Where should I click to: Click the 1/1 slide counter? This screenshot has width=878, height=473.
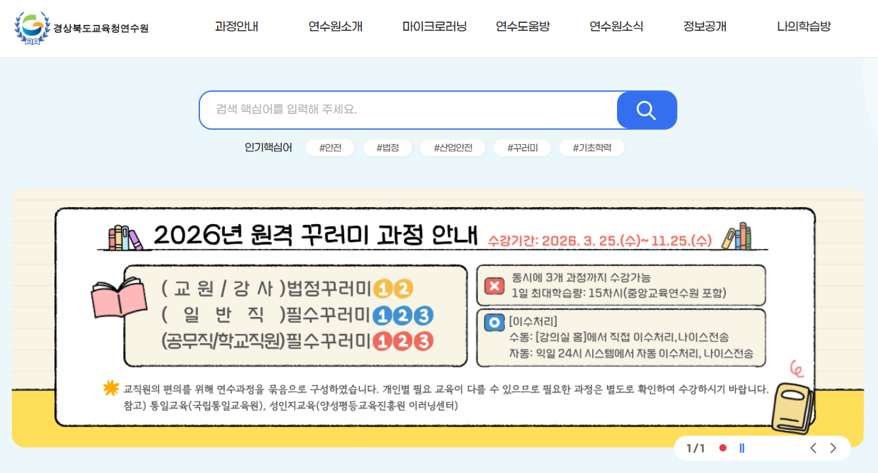[x=696, y=448]
